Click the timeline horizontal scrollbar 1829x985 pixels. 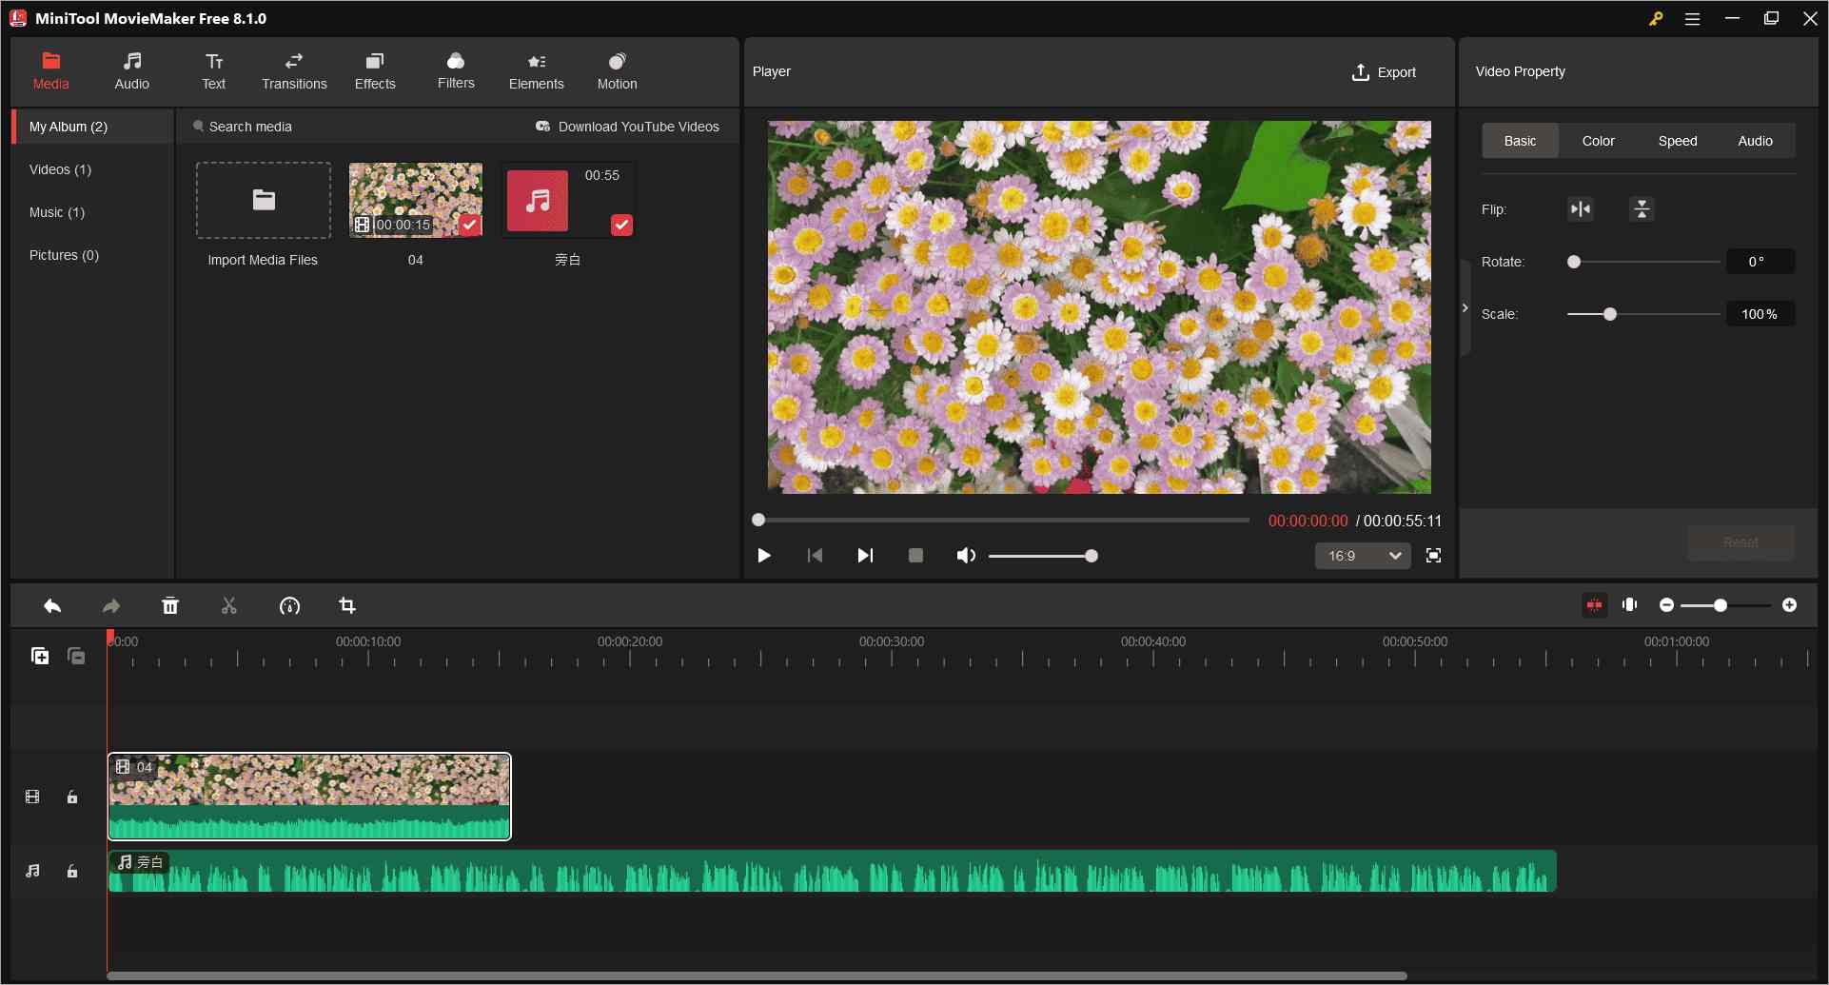757,975
